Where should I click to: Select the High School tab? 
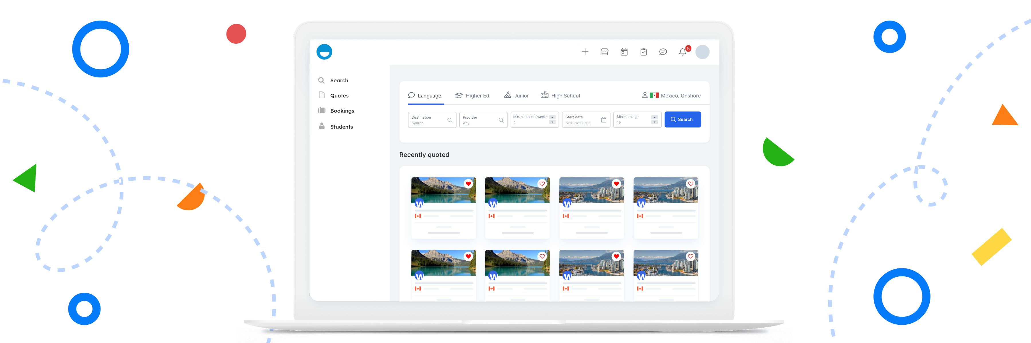coord(560,95)
